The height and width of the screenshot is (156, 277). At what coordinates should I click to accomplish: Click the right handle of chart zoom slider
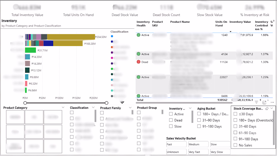coord(106,103)
